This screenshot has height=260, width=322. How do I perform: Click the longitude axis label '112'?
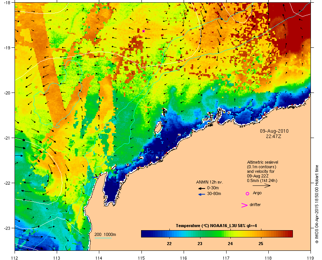[15, 258]
